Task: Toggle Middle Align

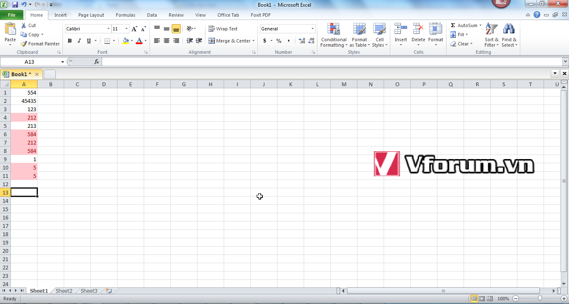Action: click(x=167, y=29)
